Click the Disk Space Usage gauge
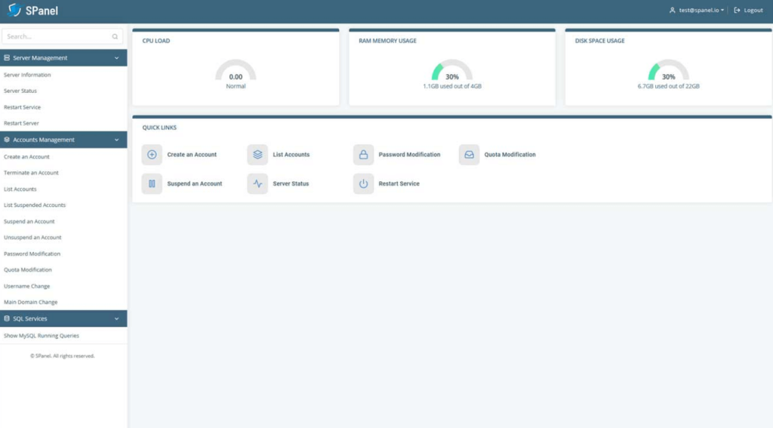 [669, 70]
